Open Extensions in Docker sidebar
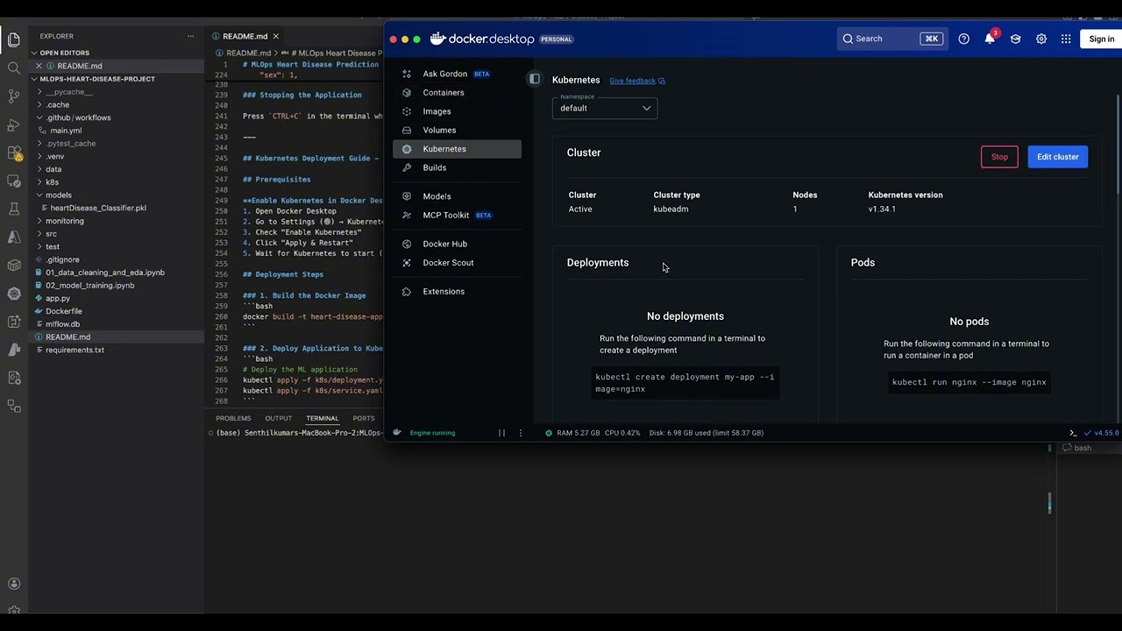 coord(457,291)
